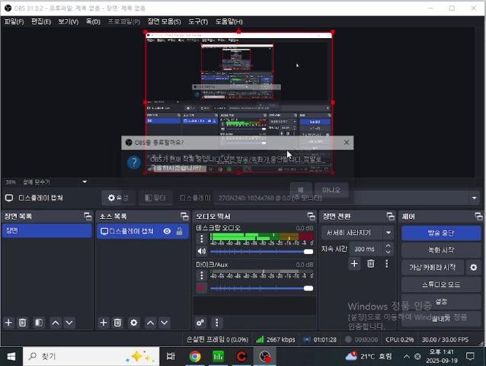Viewport: 486px width, 366px height.
Task: Toggle 스튜디오 모드
Action: [441, 284]
